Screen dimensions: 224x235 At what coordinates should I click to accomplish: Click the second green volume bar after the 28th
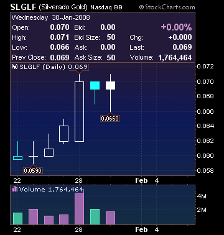click(x=95, y=216)
